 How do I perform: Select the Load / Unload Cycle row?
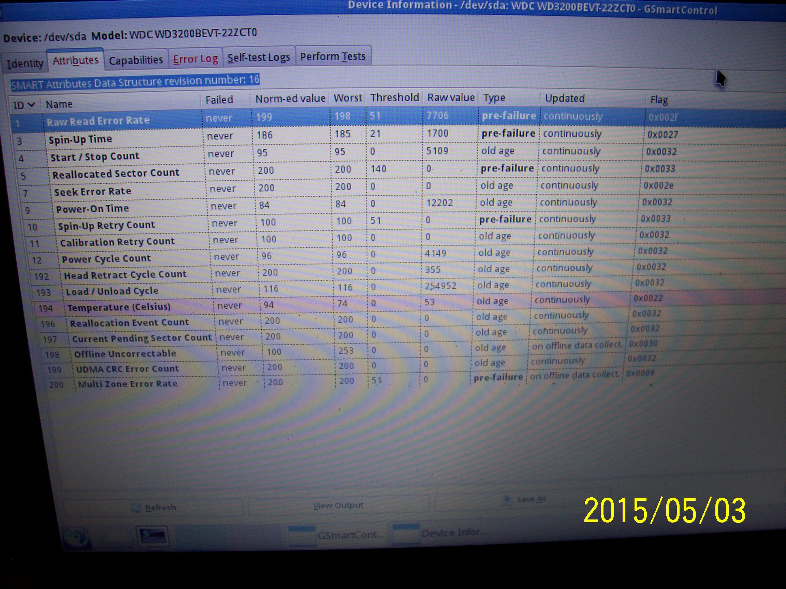112,291
